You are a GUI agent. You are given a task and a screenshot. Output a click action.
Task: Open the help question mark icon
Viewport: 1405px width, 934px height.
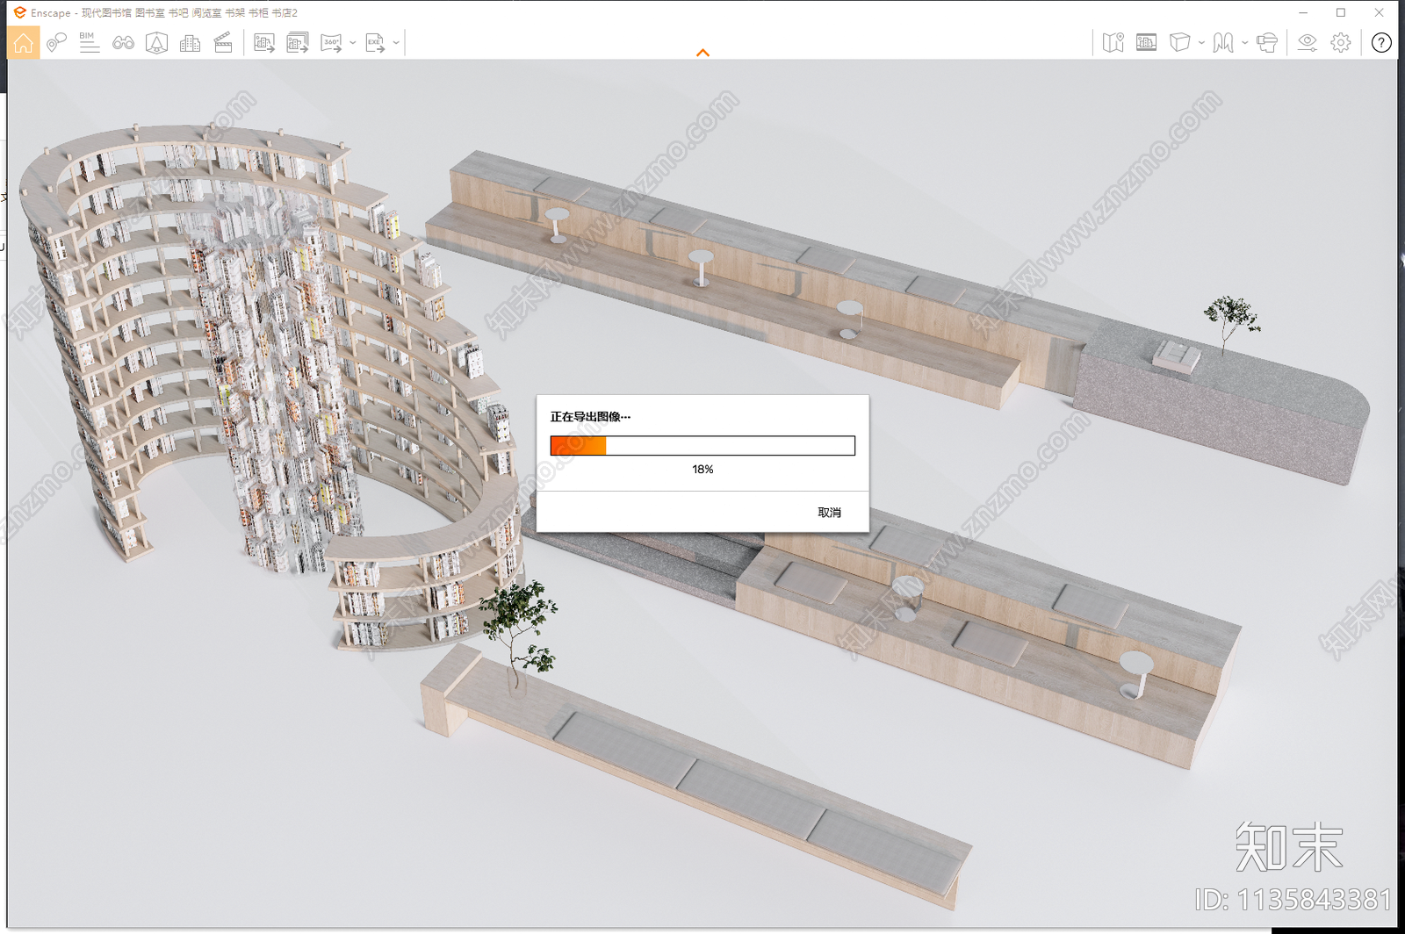(x=1381, y=42)
